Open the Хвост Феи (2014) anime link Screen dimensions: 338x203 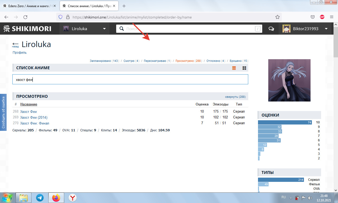(x=34, y=117)
